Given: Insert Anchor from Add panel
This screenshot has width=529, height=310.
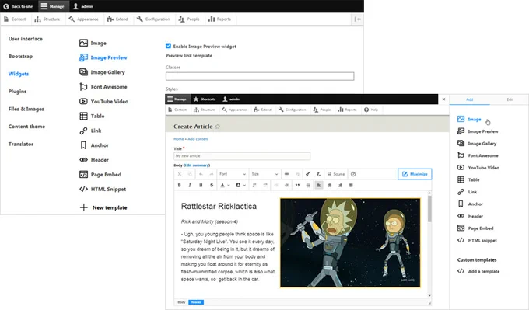Looking at the screenshot, I should (x=470, y=204).
